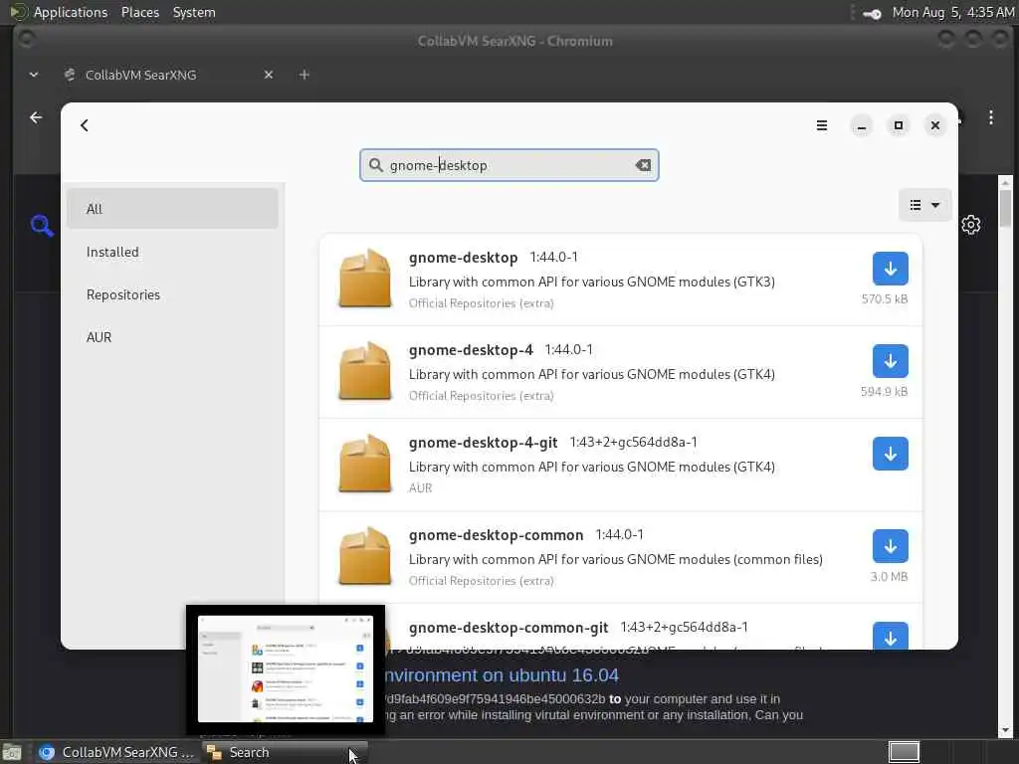Viewport: 1019px width, 764px height.
Task: Maximize the package manager window
Action: tap(899, 125)
